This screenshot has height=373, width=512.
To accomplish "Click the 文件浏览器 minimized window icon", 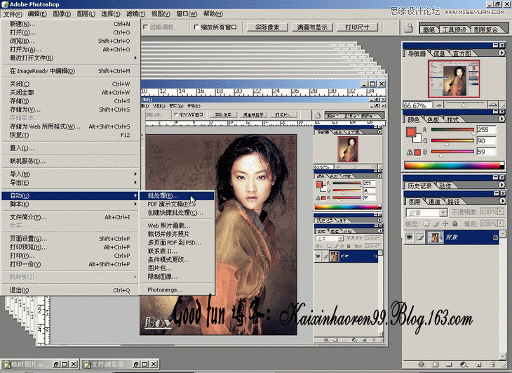I will [x=86, y=364].
